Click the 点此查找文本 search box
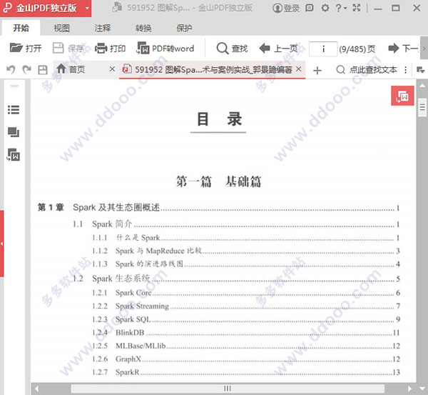This screenshot has height=395, width=428. click(367, 70)
